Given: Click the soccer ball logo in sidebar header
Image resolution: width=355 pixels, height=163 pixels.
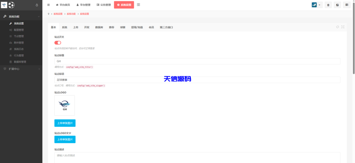Looking at the screenshot, I should tap(11, 5).
